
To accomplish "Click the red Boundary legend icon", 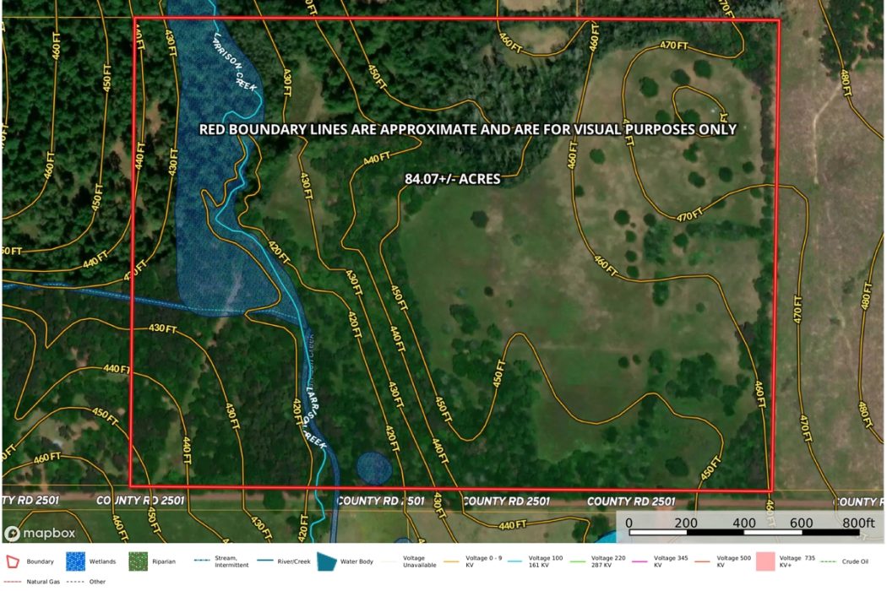I will pos(12,561).
